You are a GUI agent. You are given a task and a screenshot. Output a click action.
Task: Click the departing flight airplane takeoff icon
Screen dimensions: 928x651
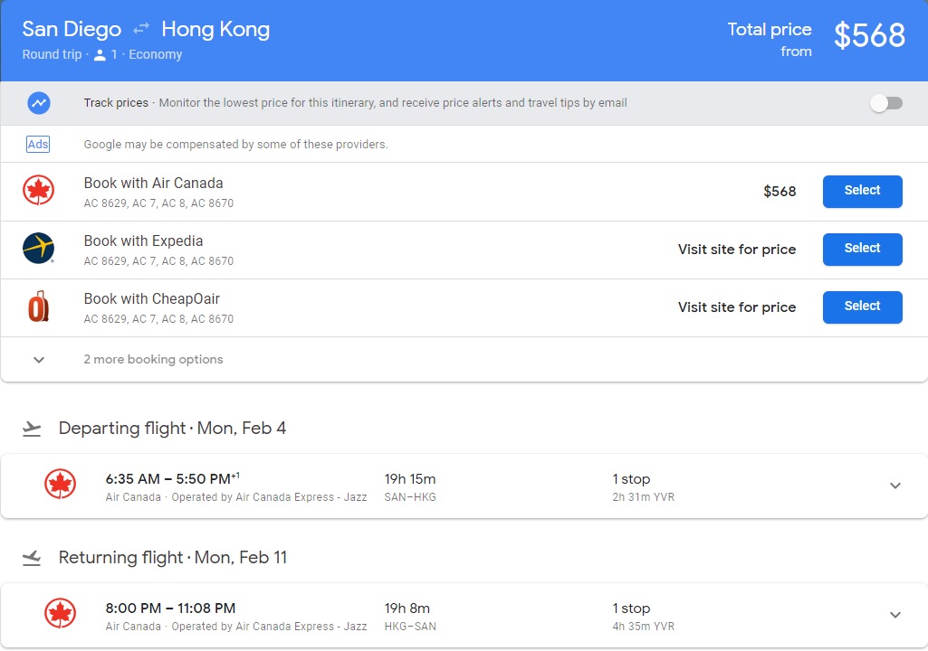click(x=33, y=429)
